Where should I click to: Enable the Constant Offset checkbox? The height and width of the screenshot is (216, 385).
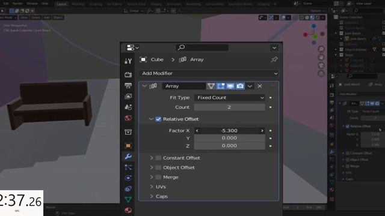click(158, 158)
